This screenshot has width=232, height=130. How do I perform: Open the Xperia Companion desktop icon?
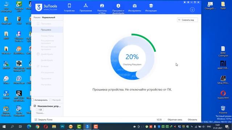(19, 111)
